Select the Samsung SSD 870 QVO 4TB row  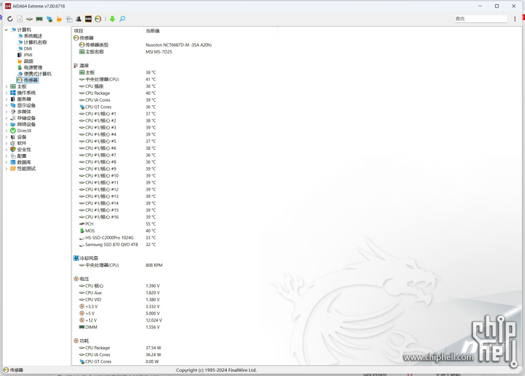(117, 244)
